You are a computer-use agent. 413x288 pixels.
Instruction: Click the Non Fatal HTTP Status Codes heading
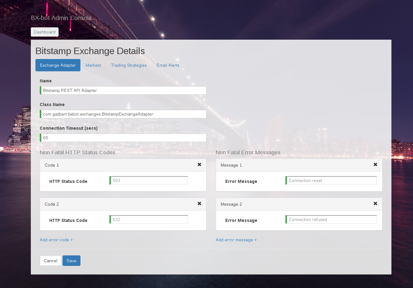point(77,152)
